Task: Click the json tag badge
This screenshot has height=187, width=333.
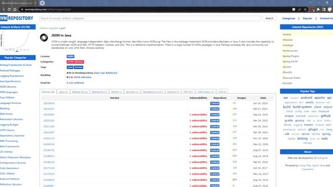Action: pyautogui.click(x=70, y=67)
